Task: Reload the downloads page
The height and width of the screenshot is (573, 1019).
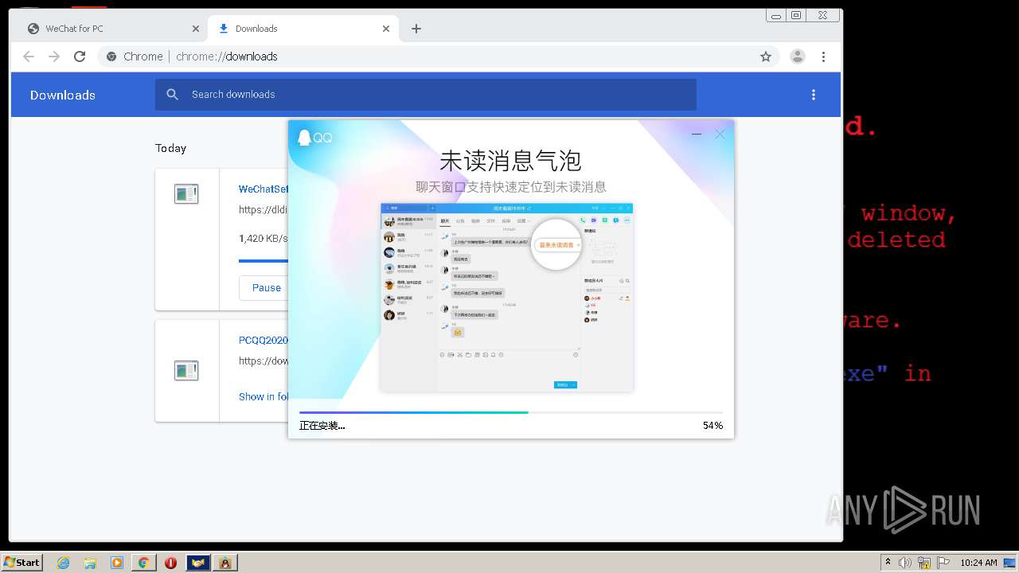Action: coord(80,57)
